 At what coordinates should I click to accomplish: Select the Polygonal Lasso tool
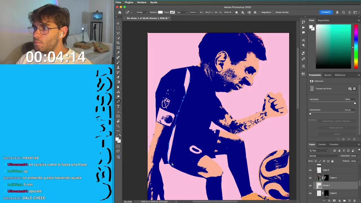point(118,33)
